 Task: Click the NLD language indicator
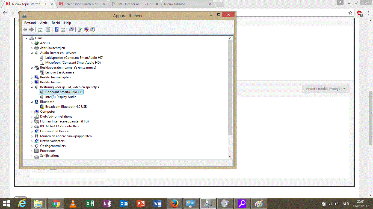(x=346, y=204)
